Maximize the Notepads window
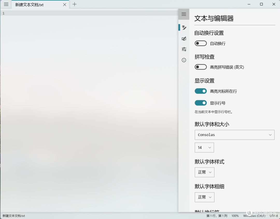Viewport: 280px width, 219px height. pyautogui.click(x=261, y=4)
